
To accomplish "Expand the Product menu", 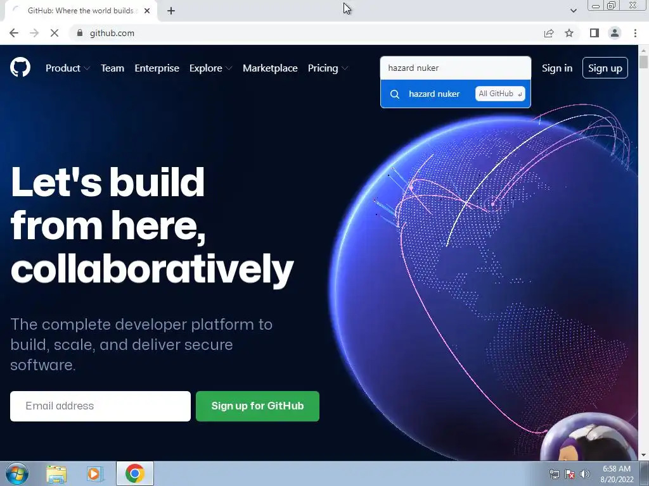I will pos(67,68).
